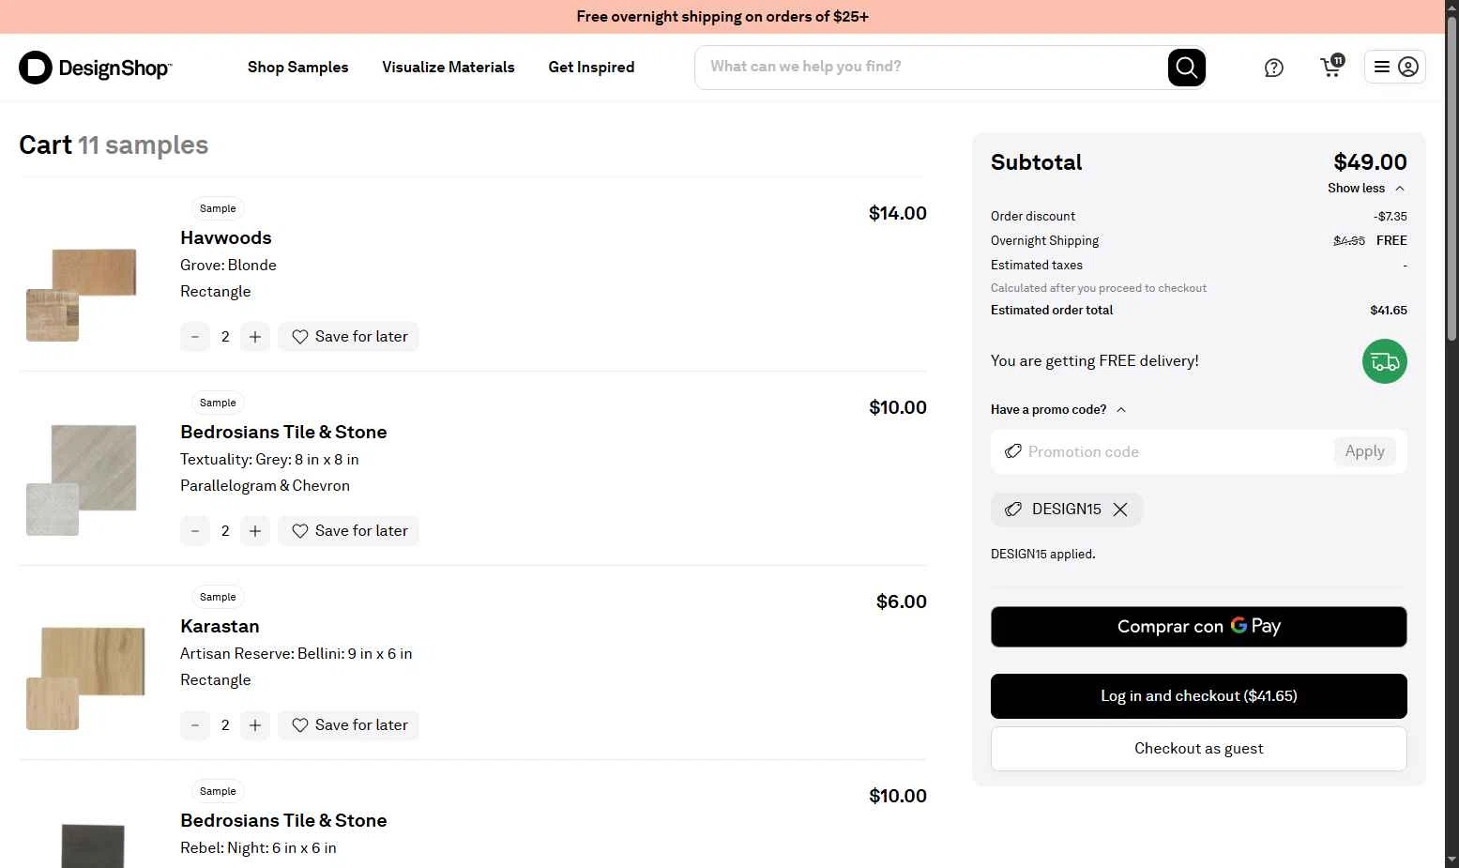Open the Havwoods product title
This screenshot has height=868, width=1459.
(x=226, y=237)
